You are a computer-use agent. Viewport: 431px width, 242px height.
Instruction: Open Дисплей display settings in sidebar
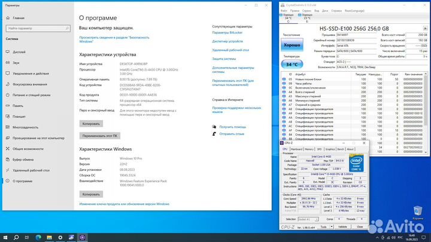19,52
